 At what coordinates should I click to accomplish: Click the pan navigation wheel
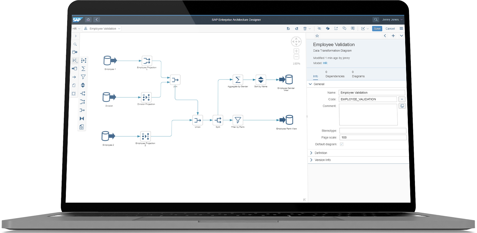[296, 42]
